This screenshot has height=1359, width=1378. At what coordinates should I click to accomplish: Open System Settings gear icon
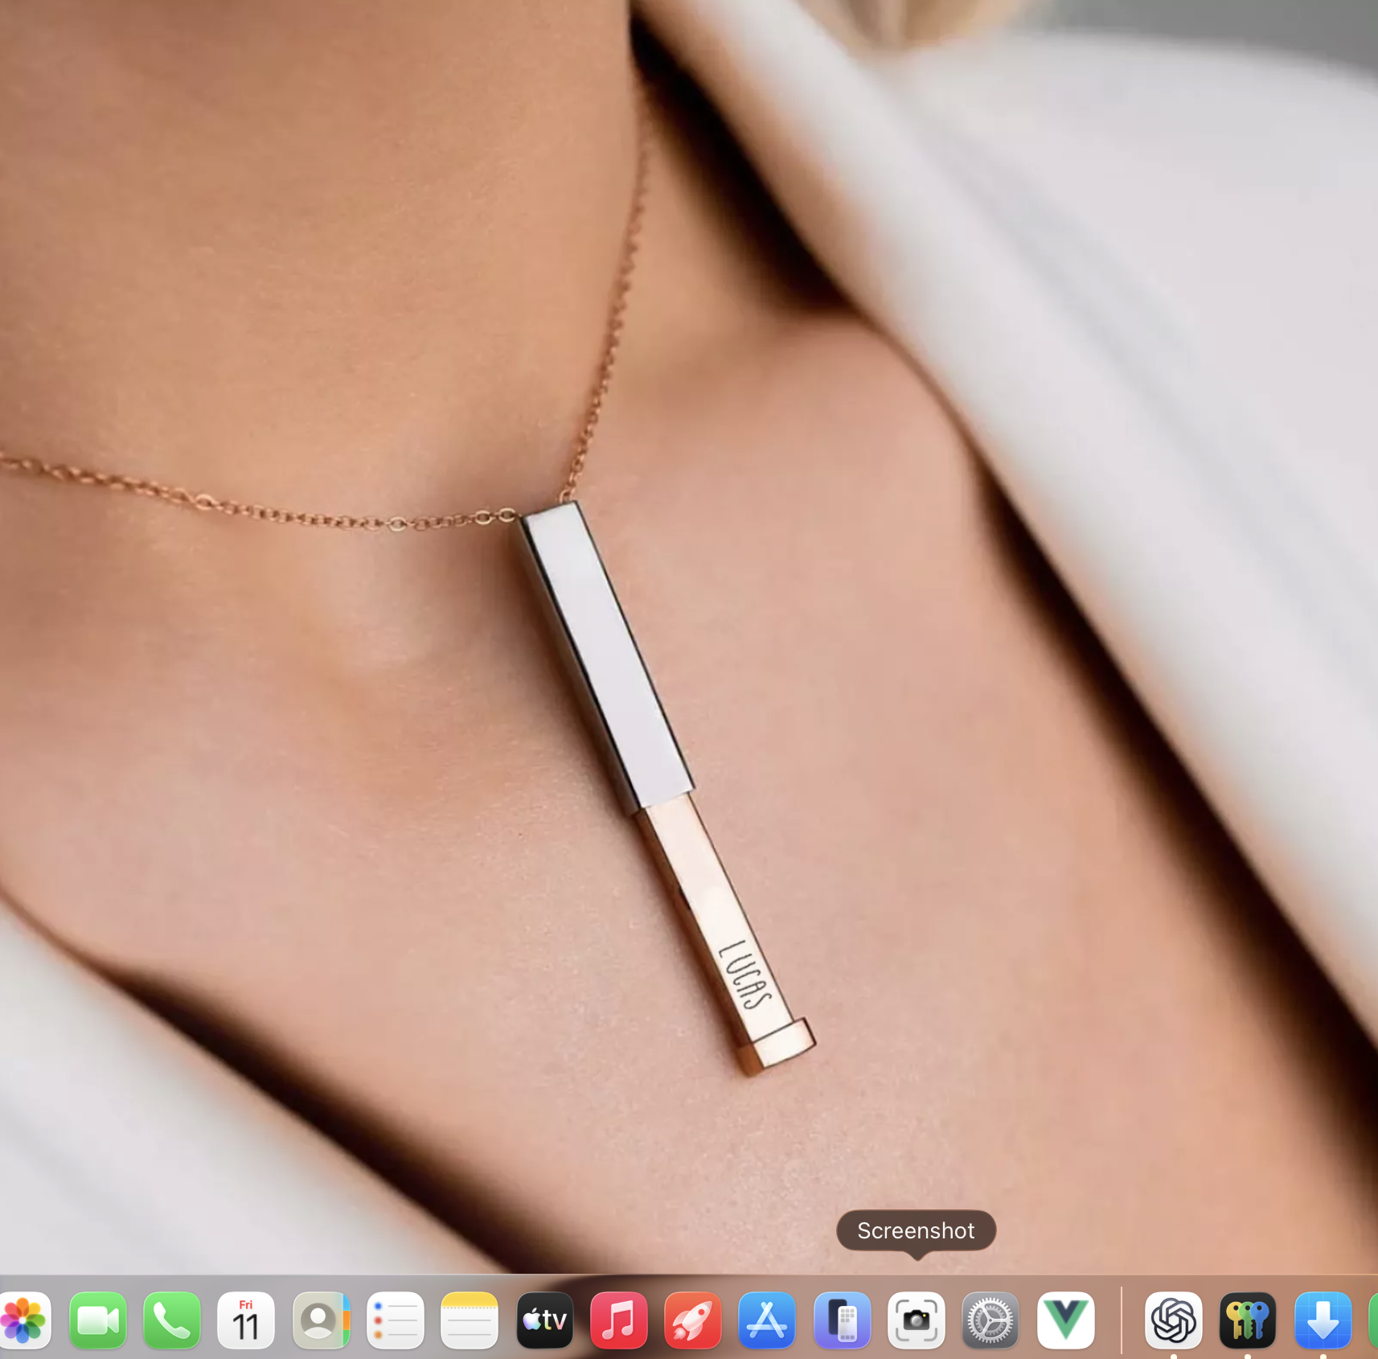coord(990,1320)
